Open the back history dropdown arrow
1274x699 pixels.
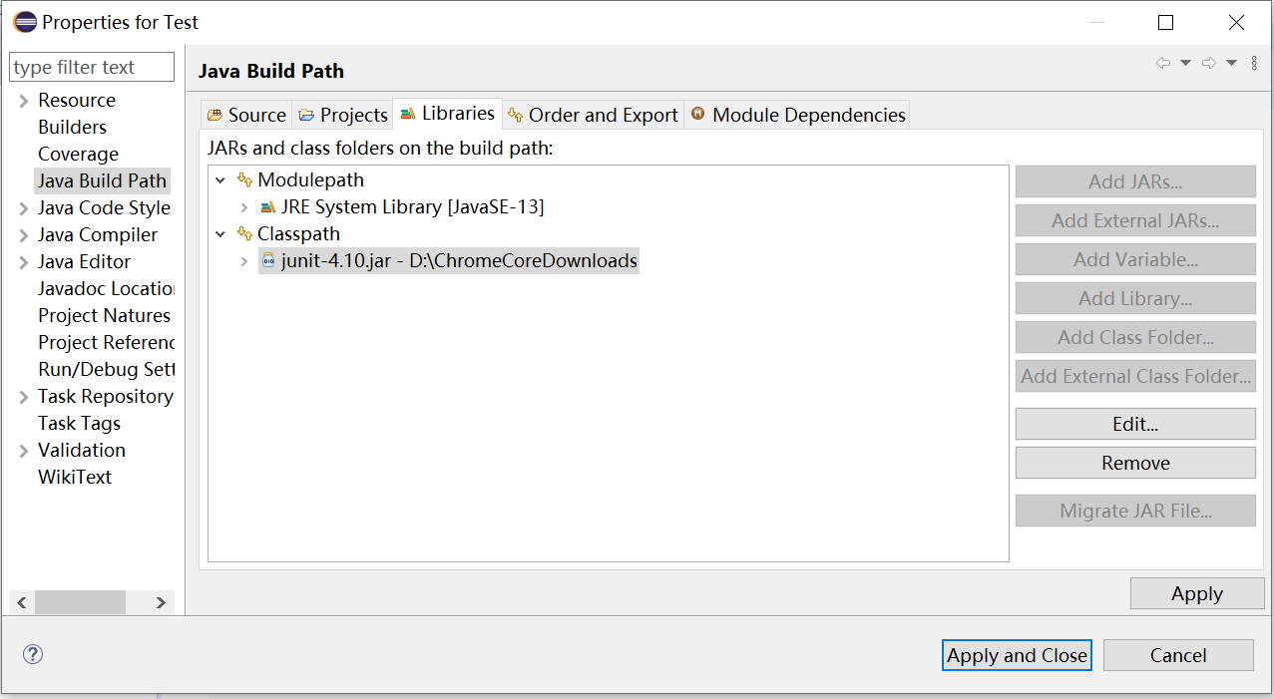coord(1185,63)
